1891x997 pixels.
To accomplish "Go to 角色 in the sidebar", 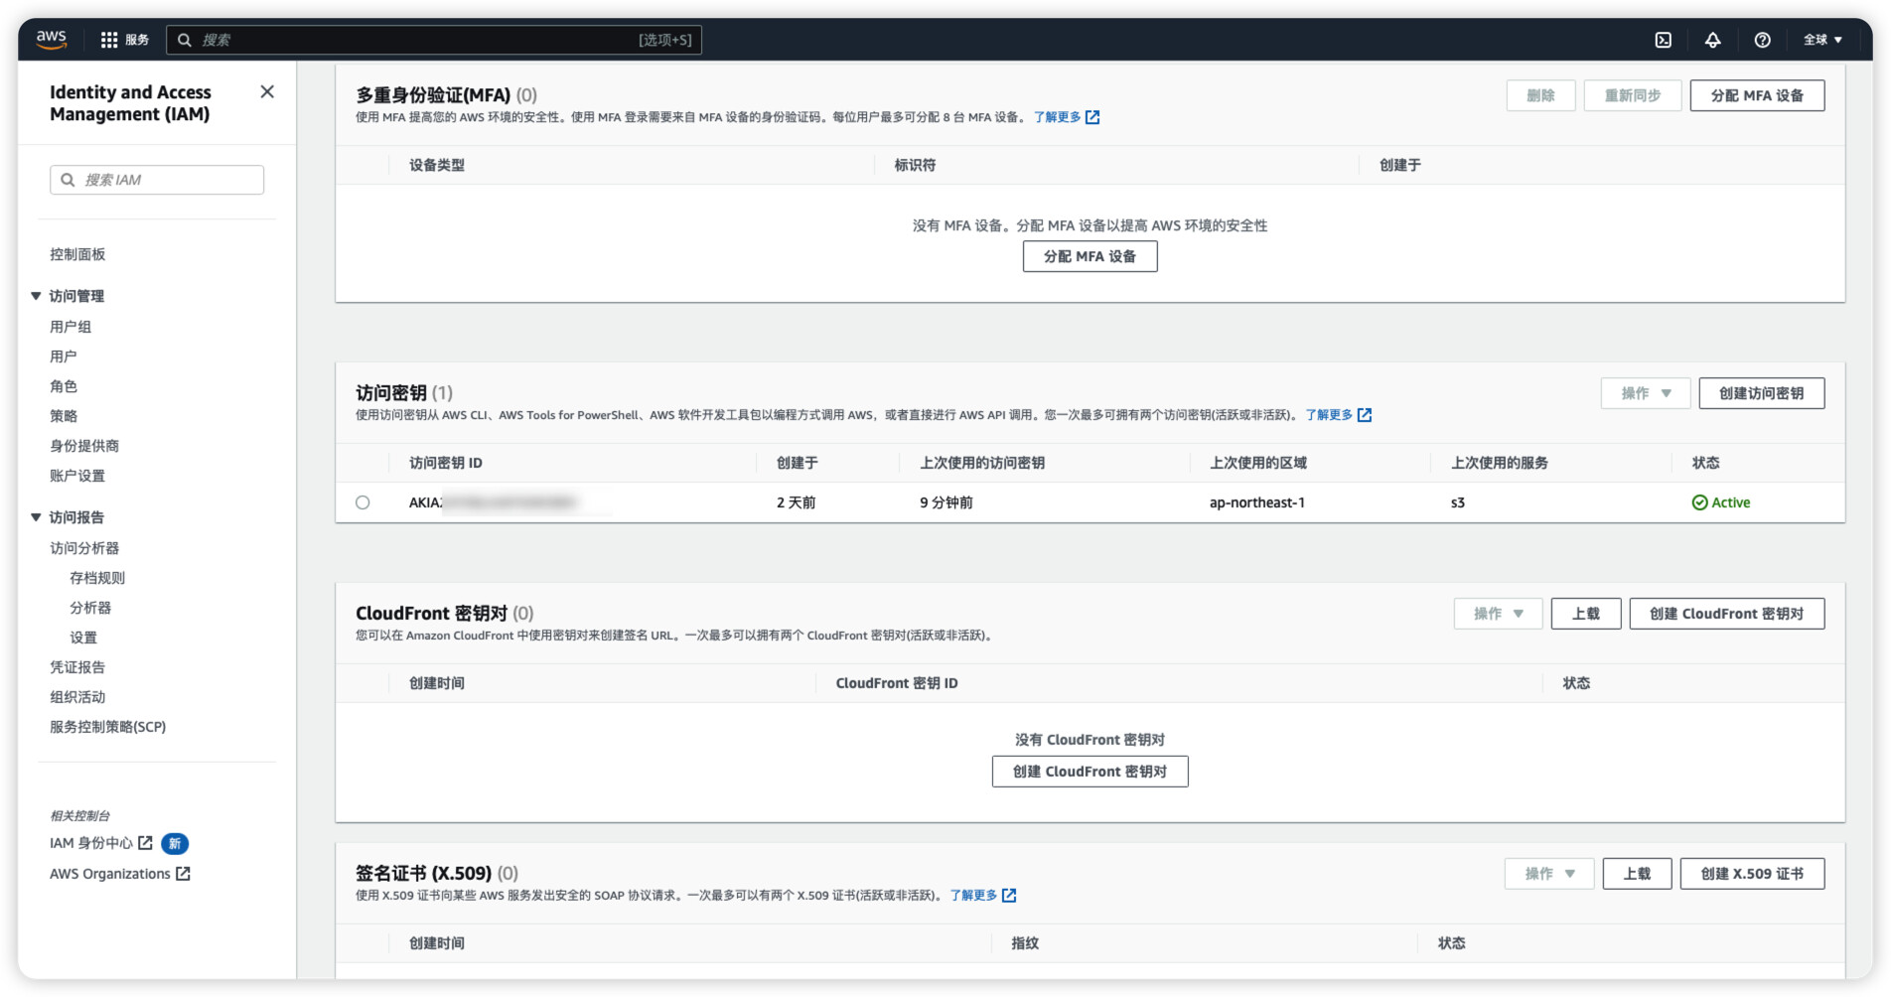I will [x=64, y=386].
